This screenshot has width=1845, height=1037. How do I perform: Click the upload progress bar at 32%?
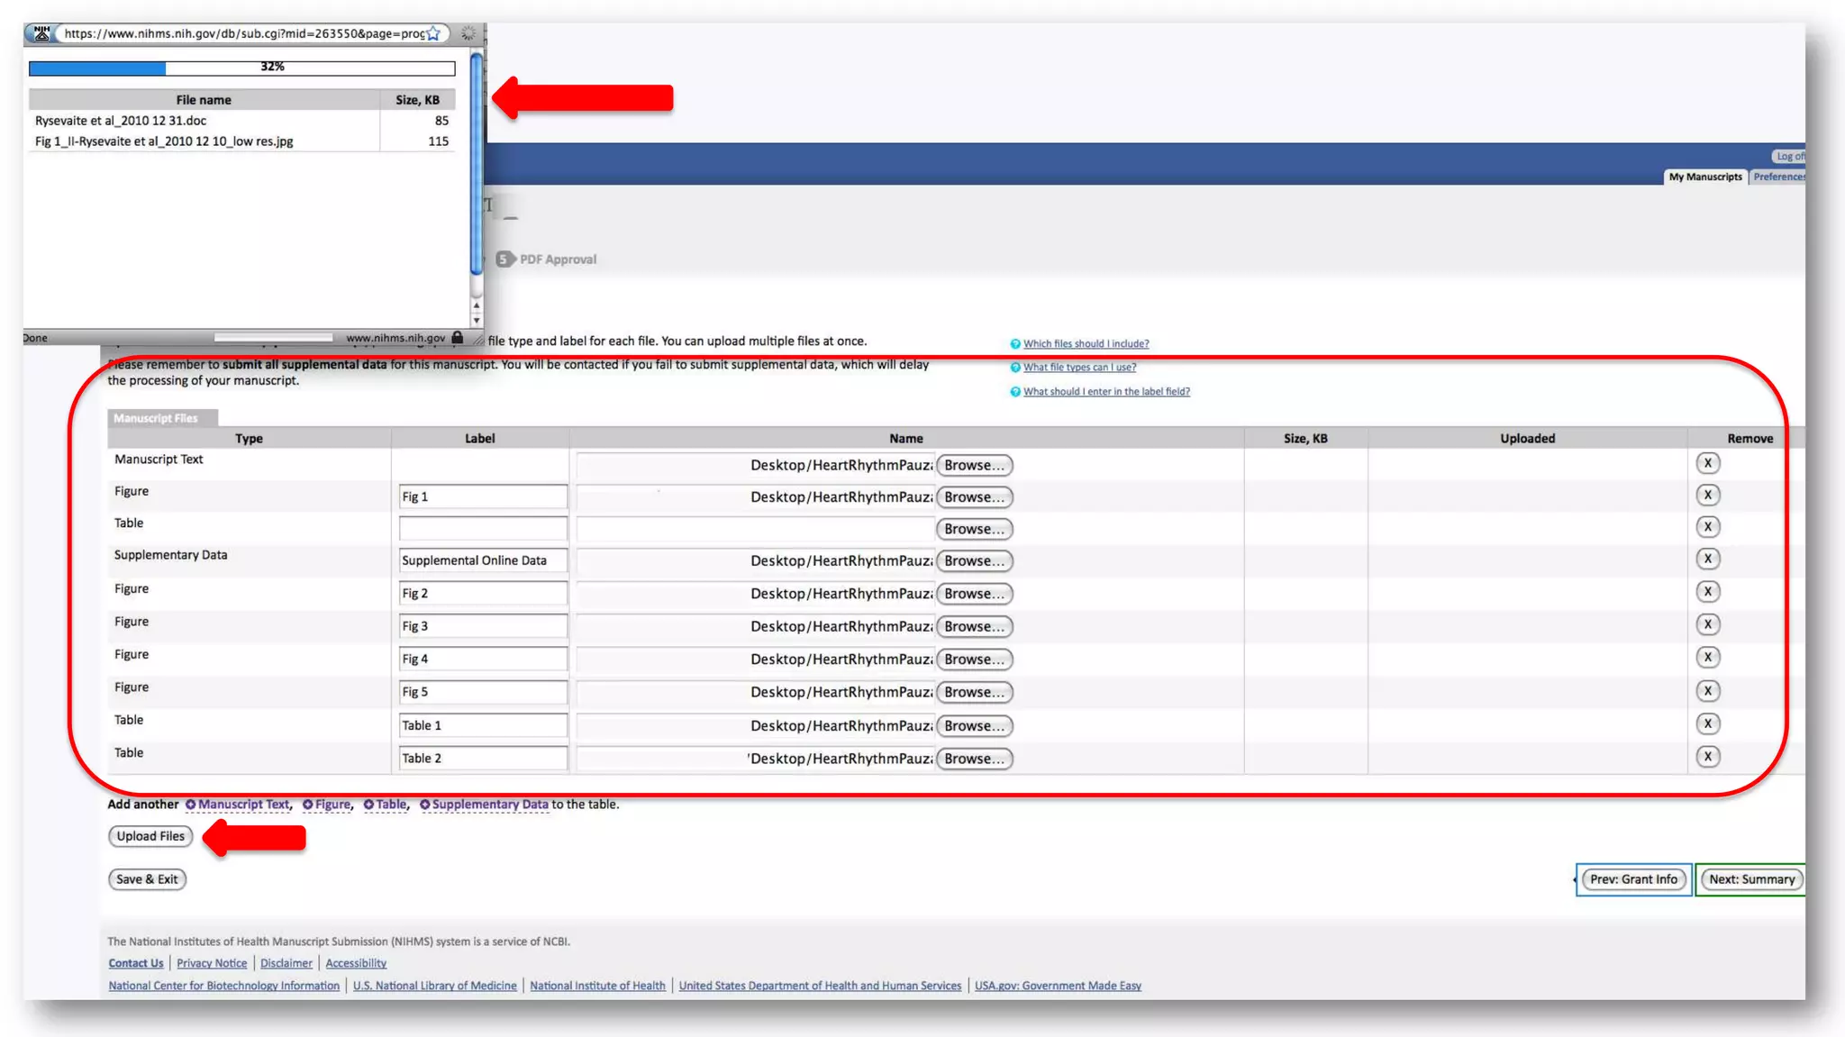click(x=241, y=68)
